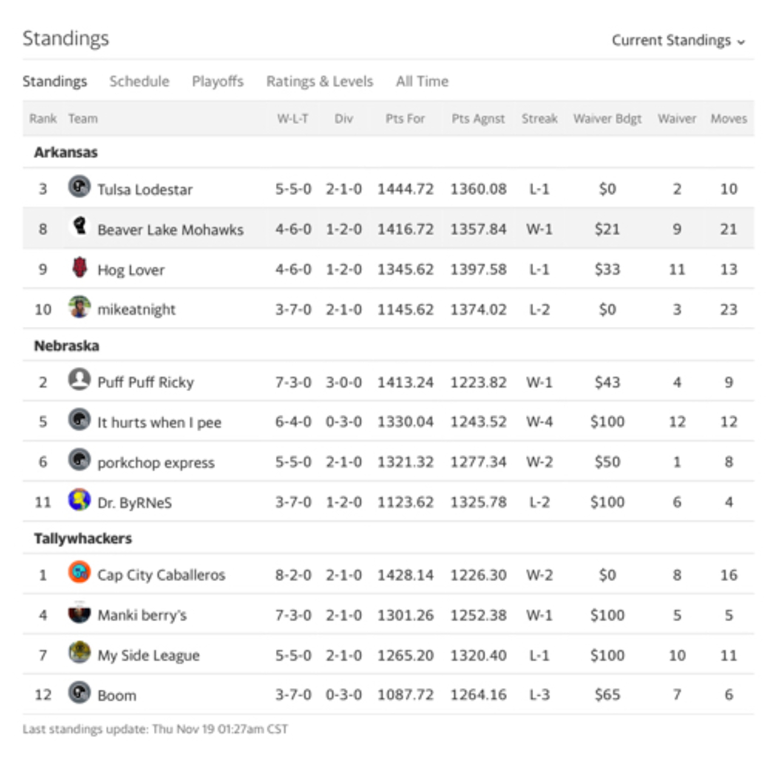The image size is (772, 772).
Task: Click Boom's helmet avatar icon
Action: (79, 692)
